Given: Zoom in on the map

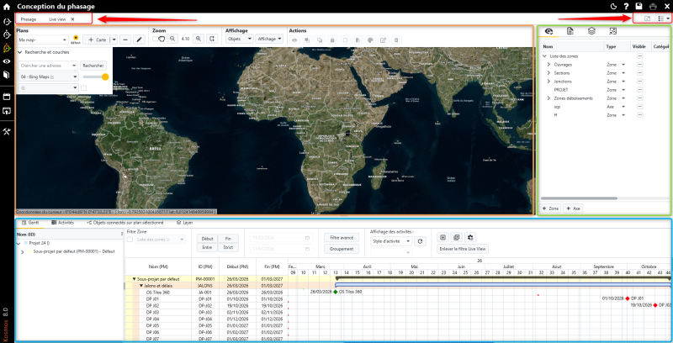Looking at the screenshot, I should (199, 40).
